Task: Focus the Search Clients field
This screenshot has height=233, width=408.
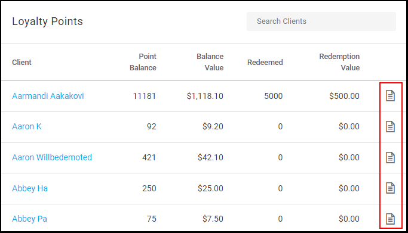Action: pyautogui.click(x=321, y=21)
